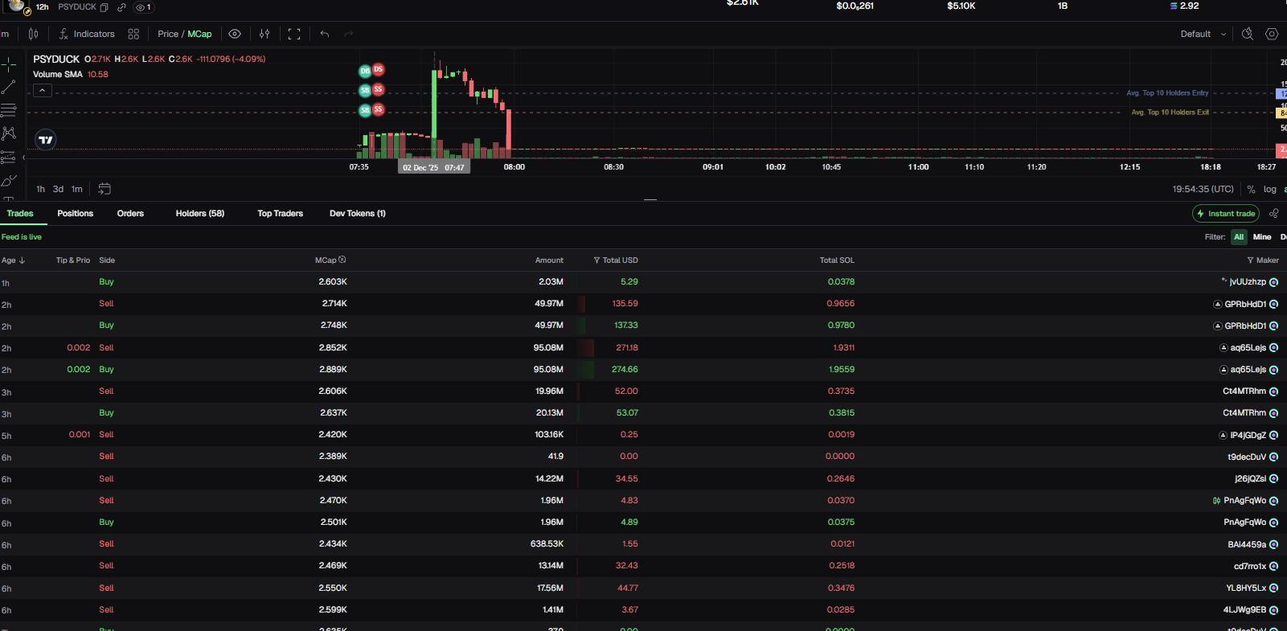Expand the Default layout dropdown

pos(1203,34)
